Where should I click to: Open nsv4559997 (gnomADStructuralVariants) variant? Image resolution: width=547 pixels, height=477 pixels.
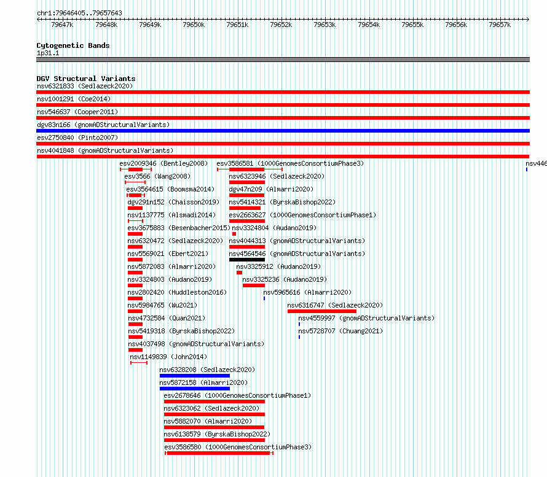coord(366,318)
